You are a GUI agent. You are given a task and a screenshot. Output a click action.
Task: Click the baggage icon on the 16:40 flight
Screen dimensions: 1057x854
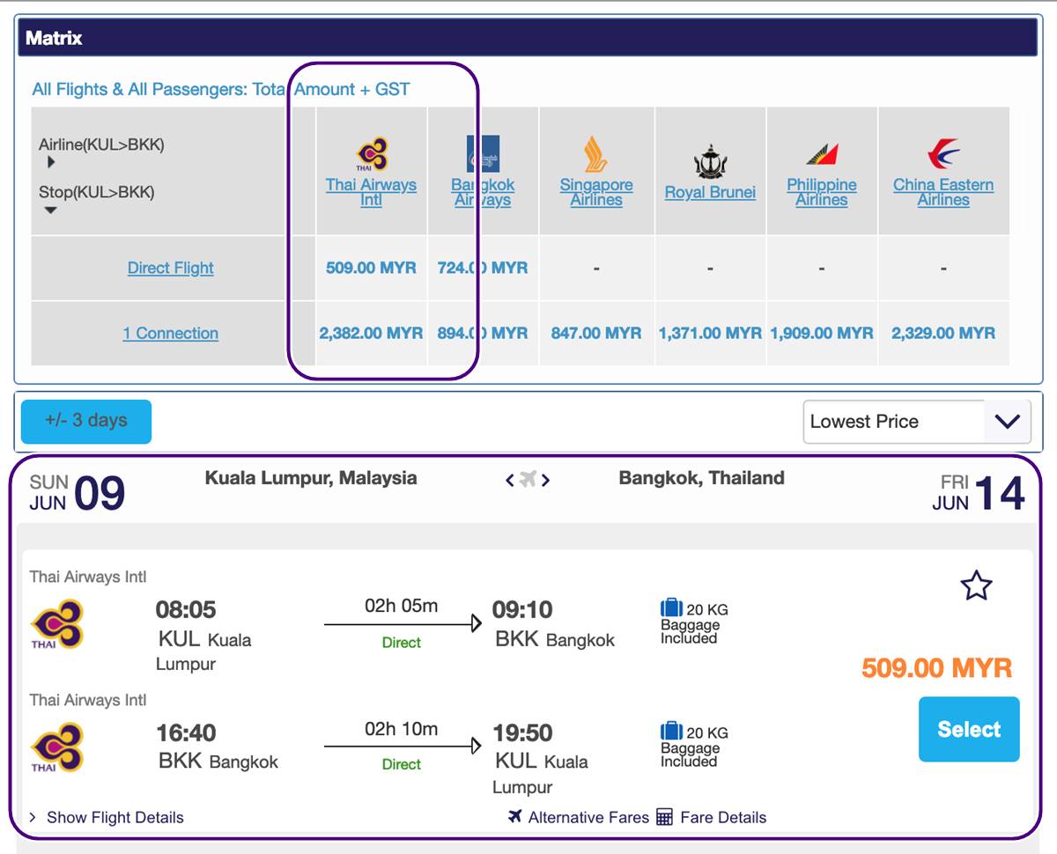pos(671,731)
